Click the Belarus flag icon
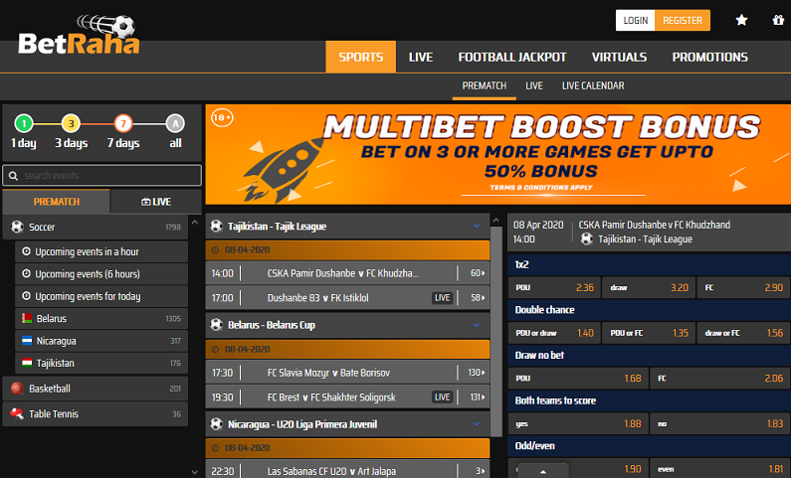 (27, 318)
